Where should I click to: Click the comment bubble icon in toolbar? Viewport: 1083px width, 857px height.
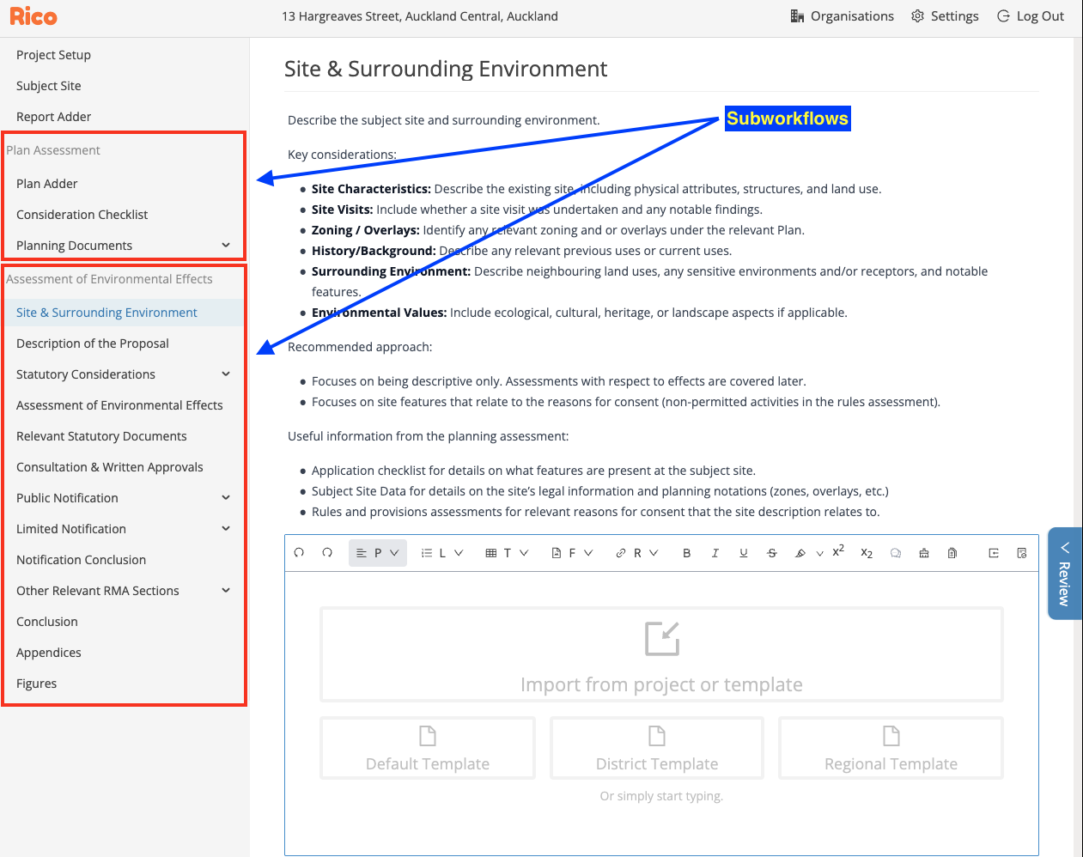[896, 553]
